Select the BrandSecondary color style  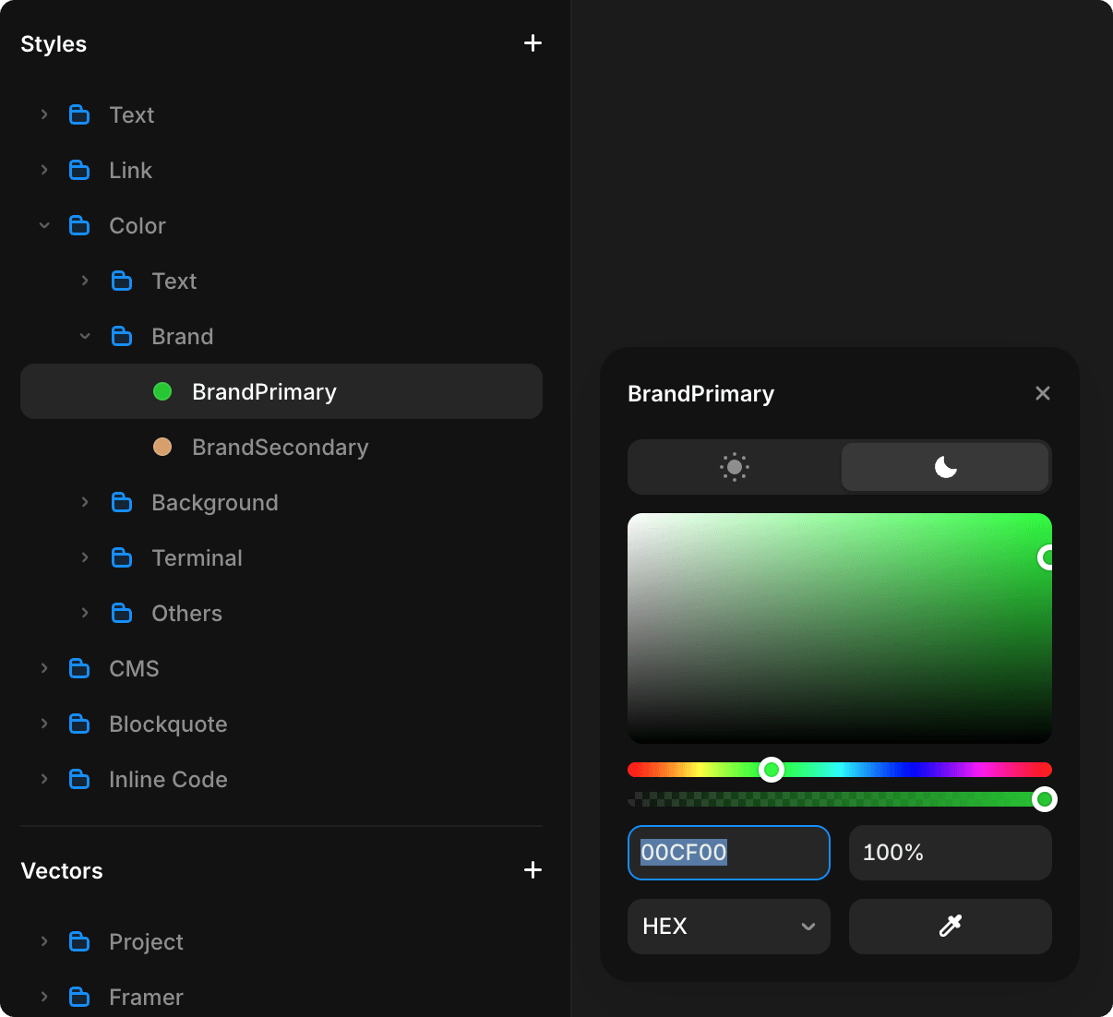[x=281, y=447]
